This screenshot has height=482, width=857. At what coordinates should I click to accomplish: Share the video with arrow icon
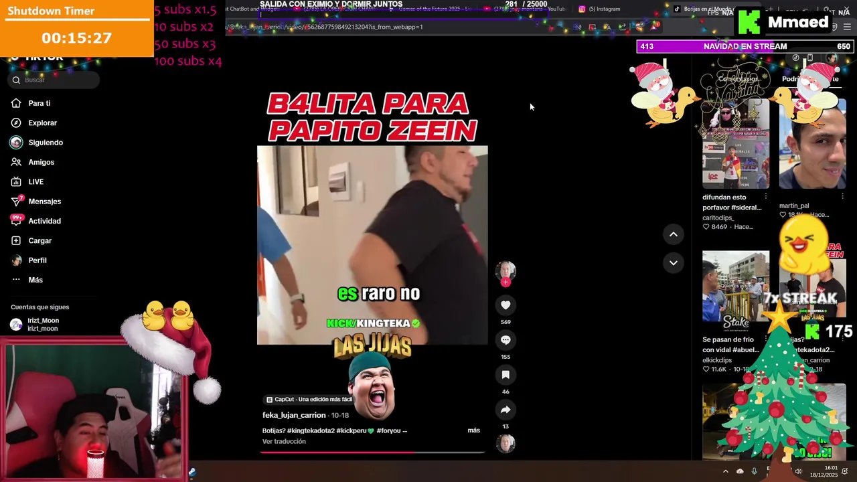[505, 410]
